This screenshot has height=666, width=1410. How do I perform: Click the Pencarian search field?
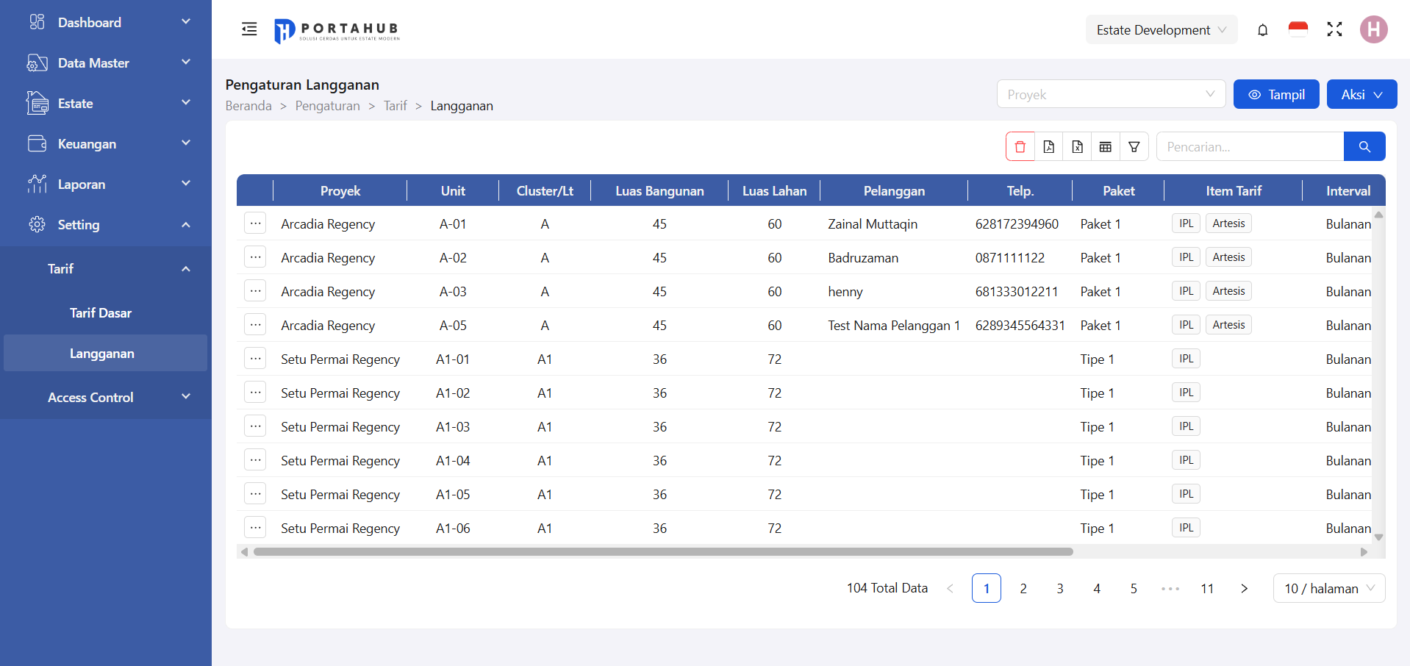[1250, 147]
